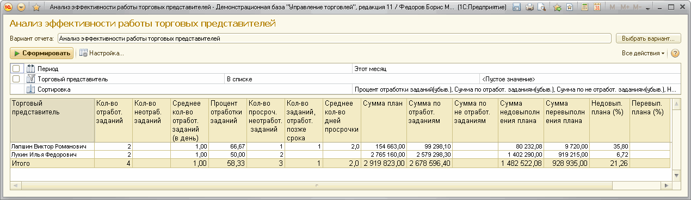Click the favorites star in title bar
The height and width of the screenshot is (200, 691).
(x=36, y=8)
